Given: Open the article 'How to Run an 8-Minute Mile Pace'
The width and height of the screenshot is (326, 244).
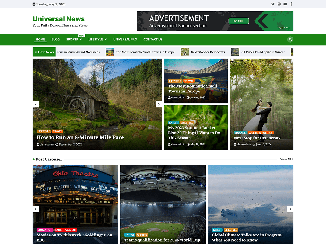Looking at the screenshot, I should pyautogui.click(x=80, y=137).
